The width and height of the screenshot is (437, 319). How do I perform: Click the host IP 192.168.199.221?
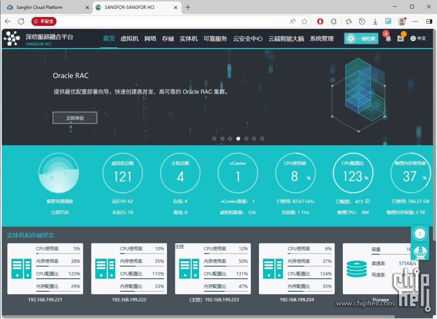coord(45,299)
